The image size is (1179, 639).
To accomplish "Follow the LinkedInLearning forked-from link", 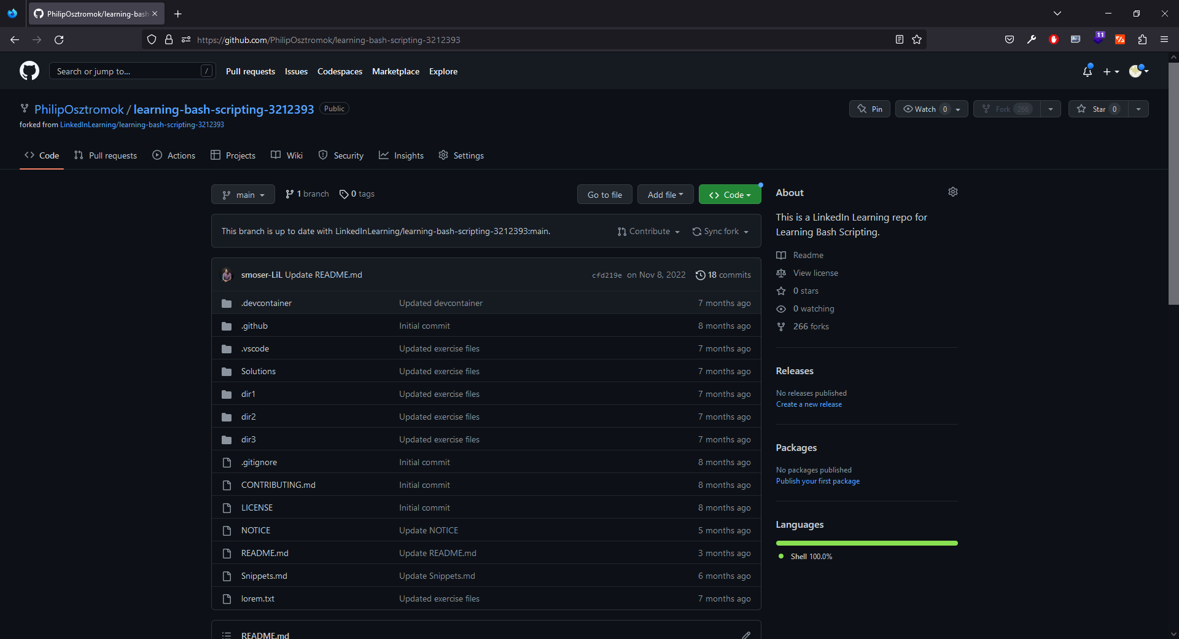I will (x=142, y=125).
